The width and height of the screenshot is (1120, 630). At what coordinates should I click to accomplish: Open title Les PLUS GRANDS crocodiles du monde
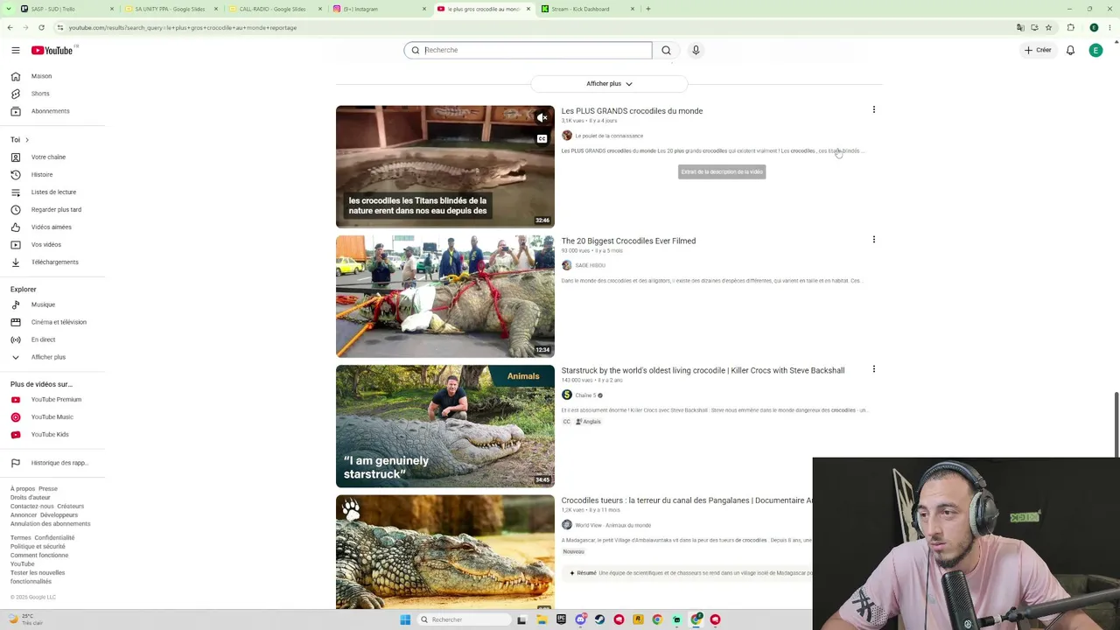632,111
